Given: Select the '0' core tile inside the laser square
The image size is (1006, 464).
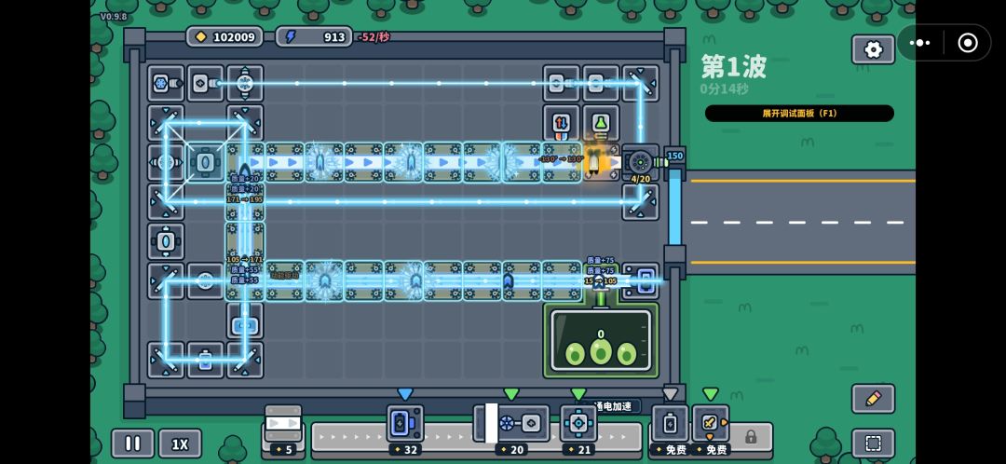Looking at the screenshot, I should click(x=205, y=162).
